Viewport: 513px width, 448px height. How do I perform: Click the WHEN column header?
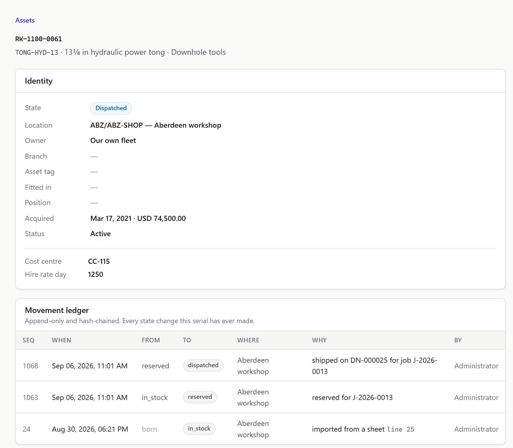point(62,340)
